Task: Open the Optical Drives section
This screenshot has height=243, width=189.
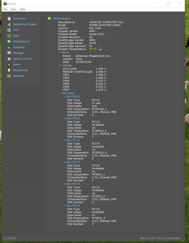Action: (22, 59)
